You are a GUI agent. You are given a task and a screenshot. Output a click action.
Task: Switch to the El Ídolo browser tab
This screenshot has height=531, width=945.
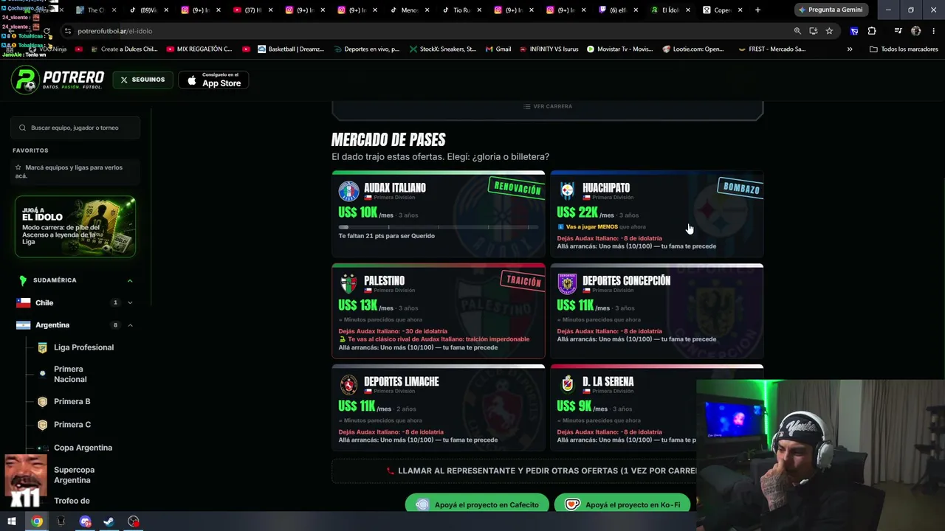pyautogui.click(x=670, y=10)
